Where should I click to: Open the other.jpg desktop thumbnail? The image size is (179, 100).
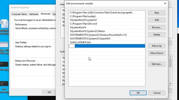pyautogui.click(x=4, y=66)
